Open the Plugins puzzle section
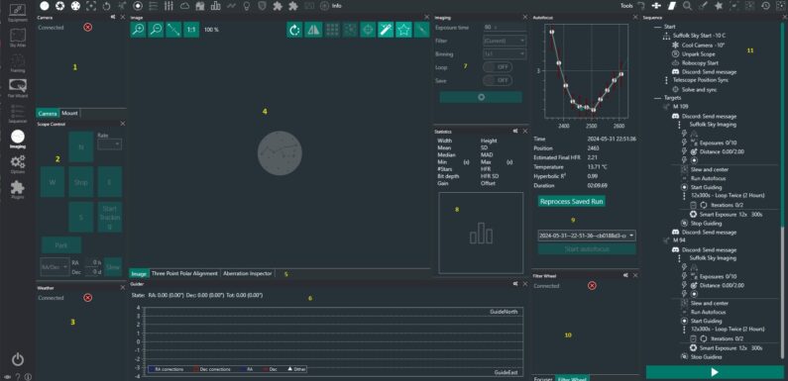The image size is (788, 381). pos(18,190)
